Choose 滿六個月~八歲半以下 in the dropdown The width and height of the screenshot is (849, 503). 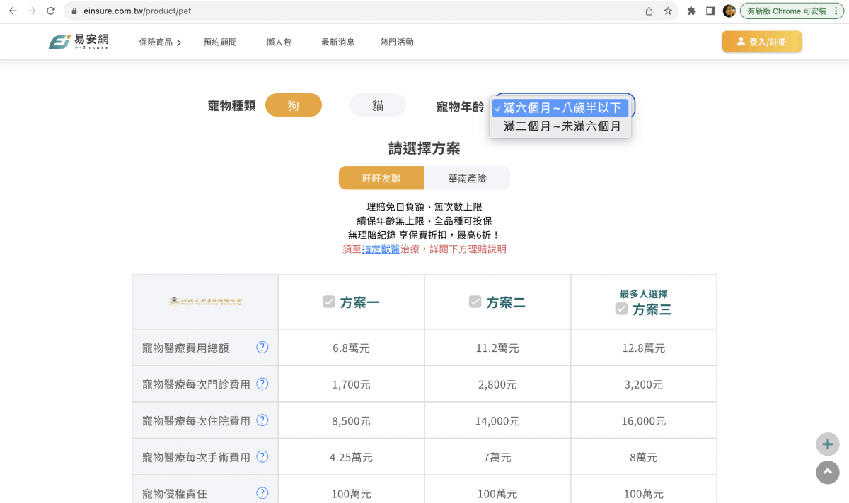560,107
